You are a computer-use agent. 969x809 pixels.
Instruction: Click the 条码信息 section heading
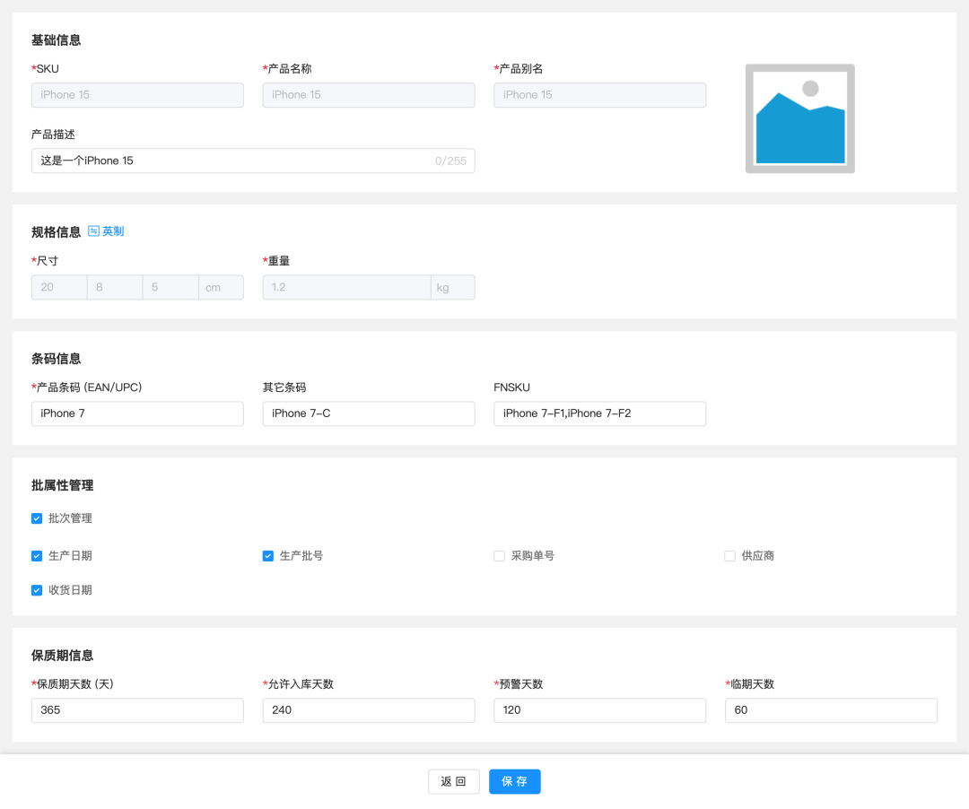[x=57, y=359]
